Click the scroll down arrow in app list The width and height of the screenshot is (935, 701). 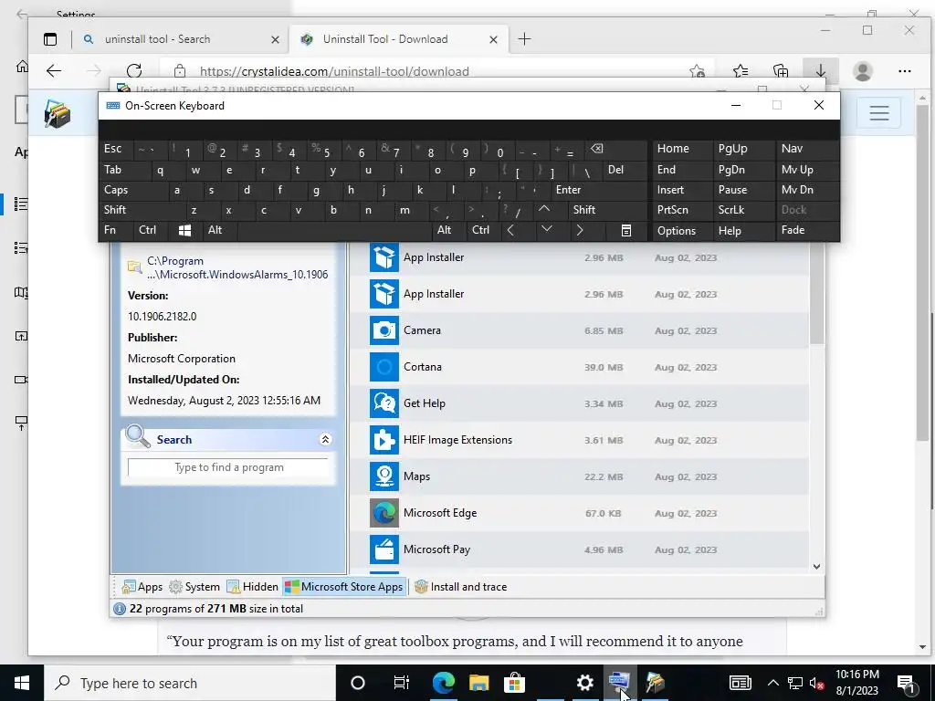coord(816,567)
